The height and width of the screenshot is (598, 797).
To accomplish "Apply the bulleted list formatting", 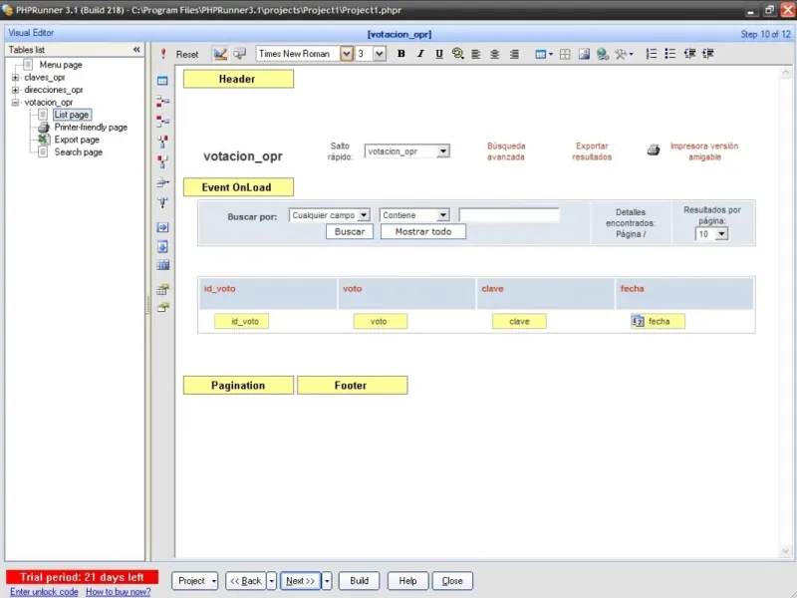I will (670, 54).
